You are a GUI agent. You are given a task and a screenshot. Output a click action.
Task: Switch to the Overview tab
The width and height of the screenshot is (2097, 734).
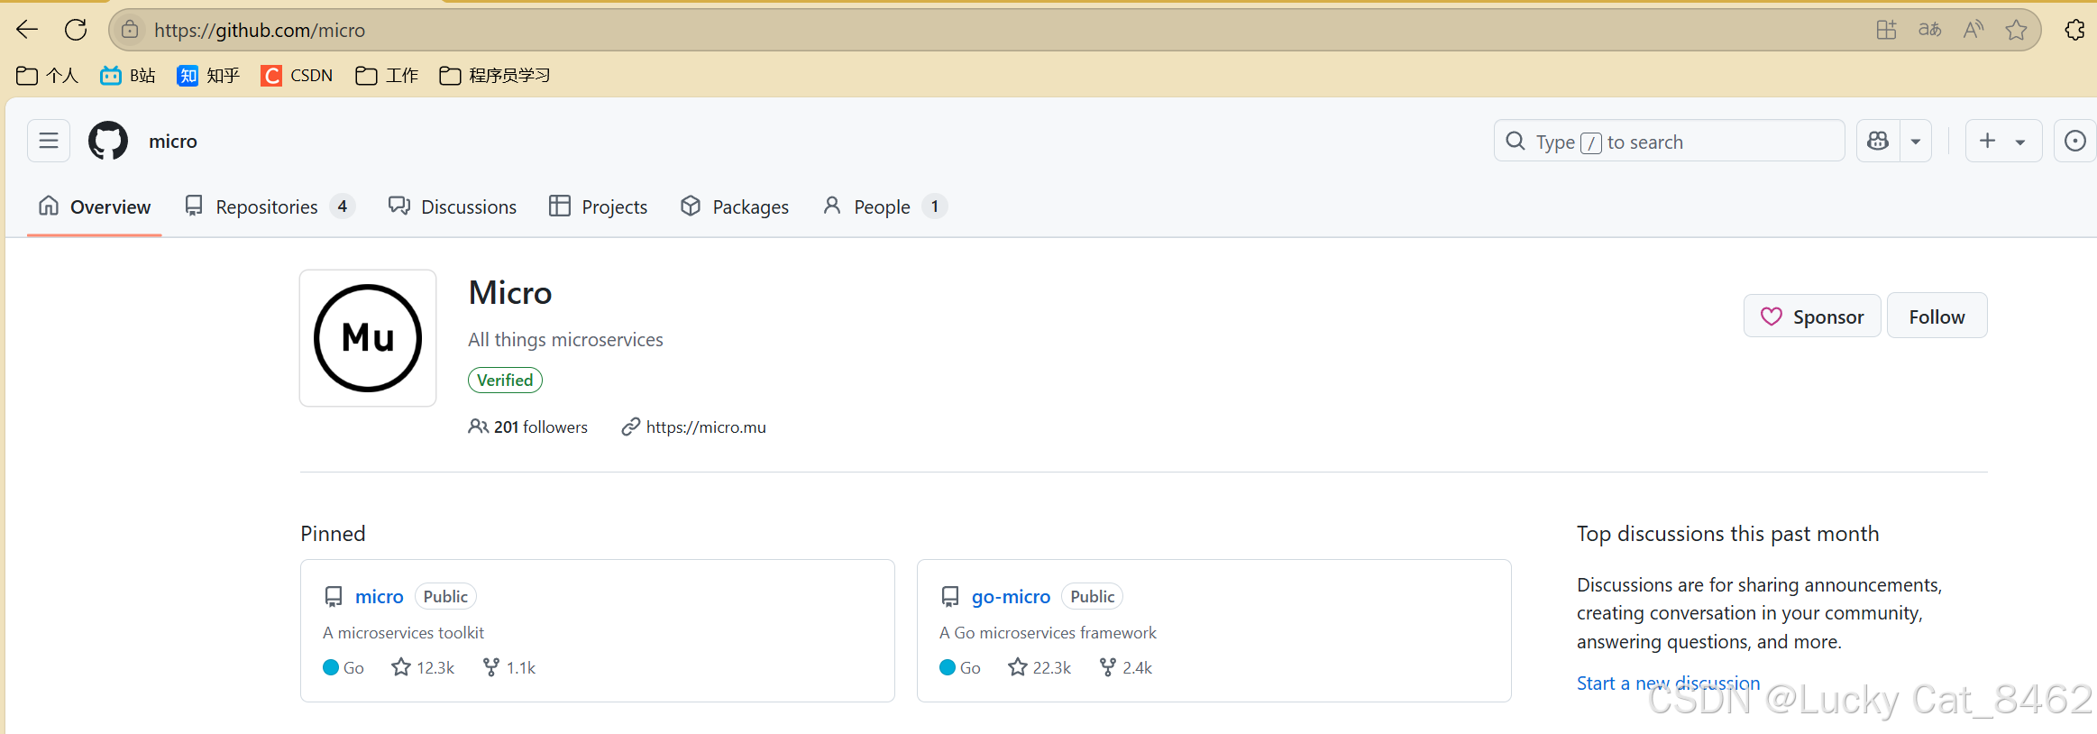pyautogui.click(x=95, y=206)
